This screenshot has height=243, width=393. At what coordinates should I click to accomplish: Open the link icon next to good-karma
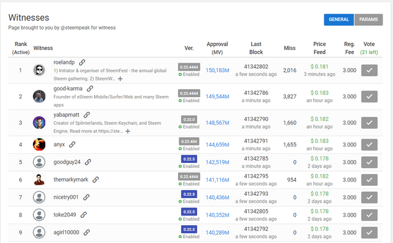coord(90,89)
